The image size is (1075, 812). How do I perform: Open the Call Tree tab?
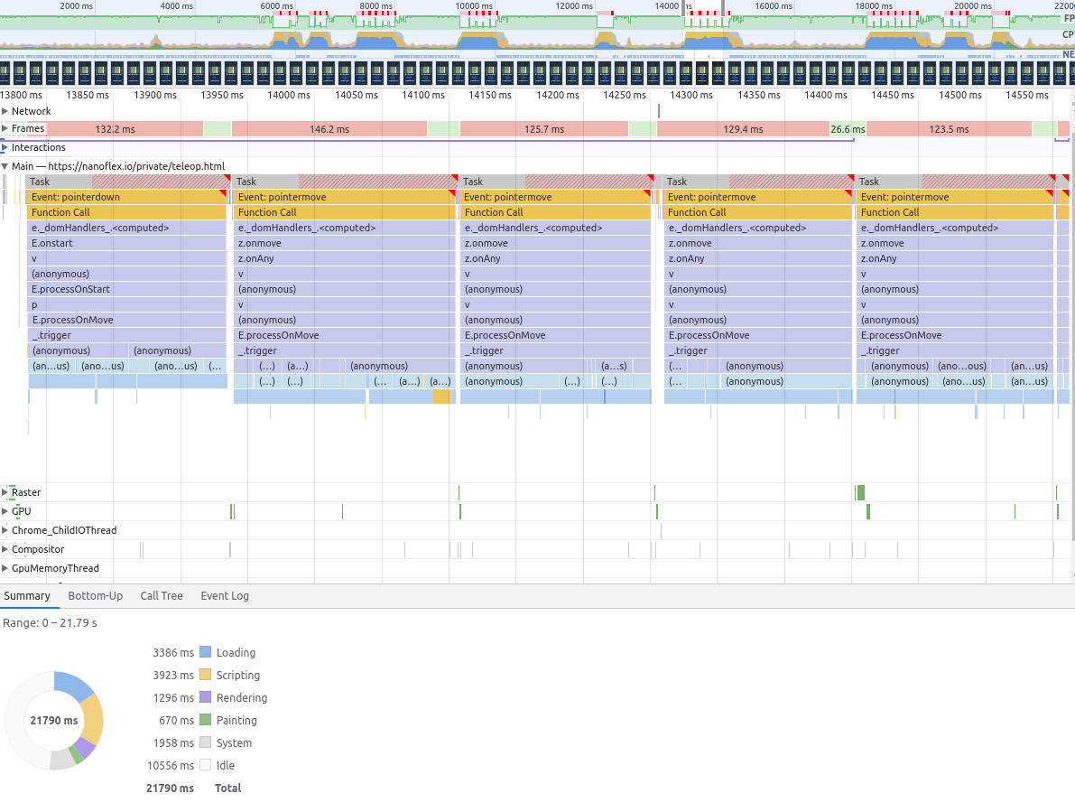161,595
